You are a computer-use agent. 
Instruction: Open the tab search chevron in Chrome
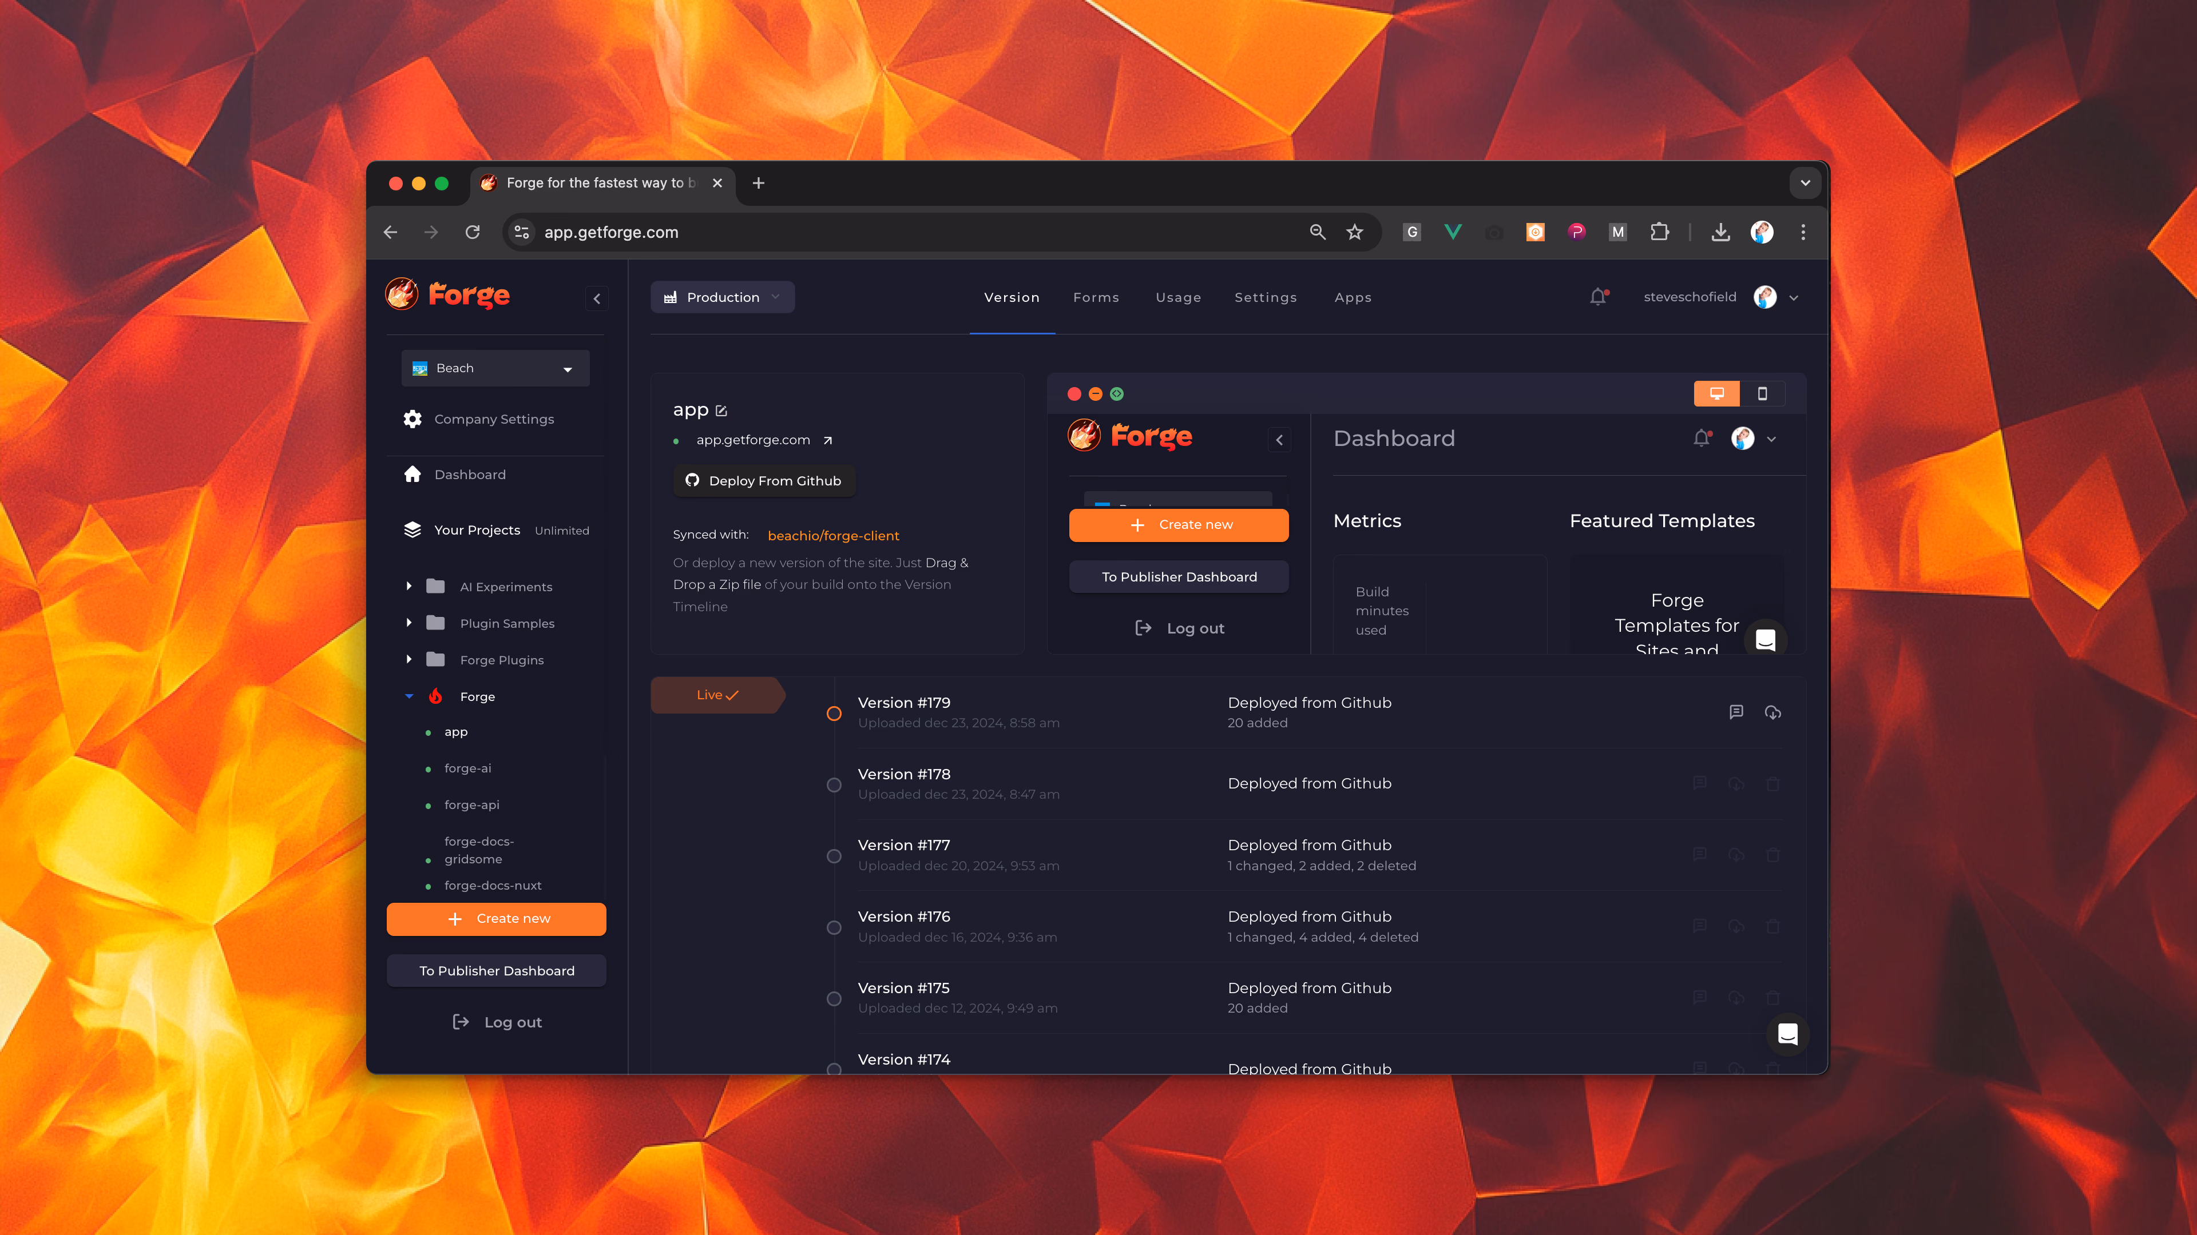tap(1806, 183)
